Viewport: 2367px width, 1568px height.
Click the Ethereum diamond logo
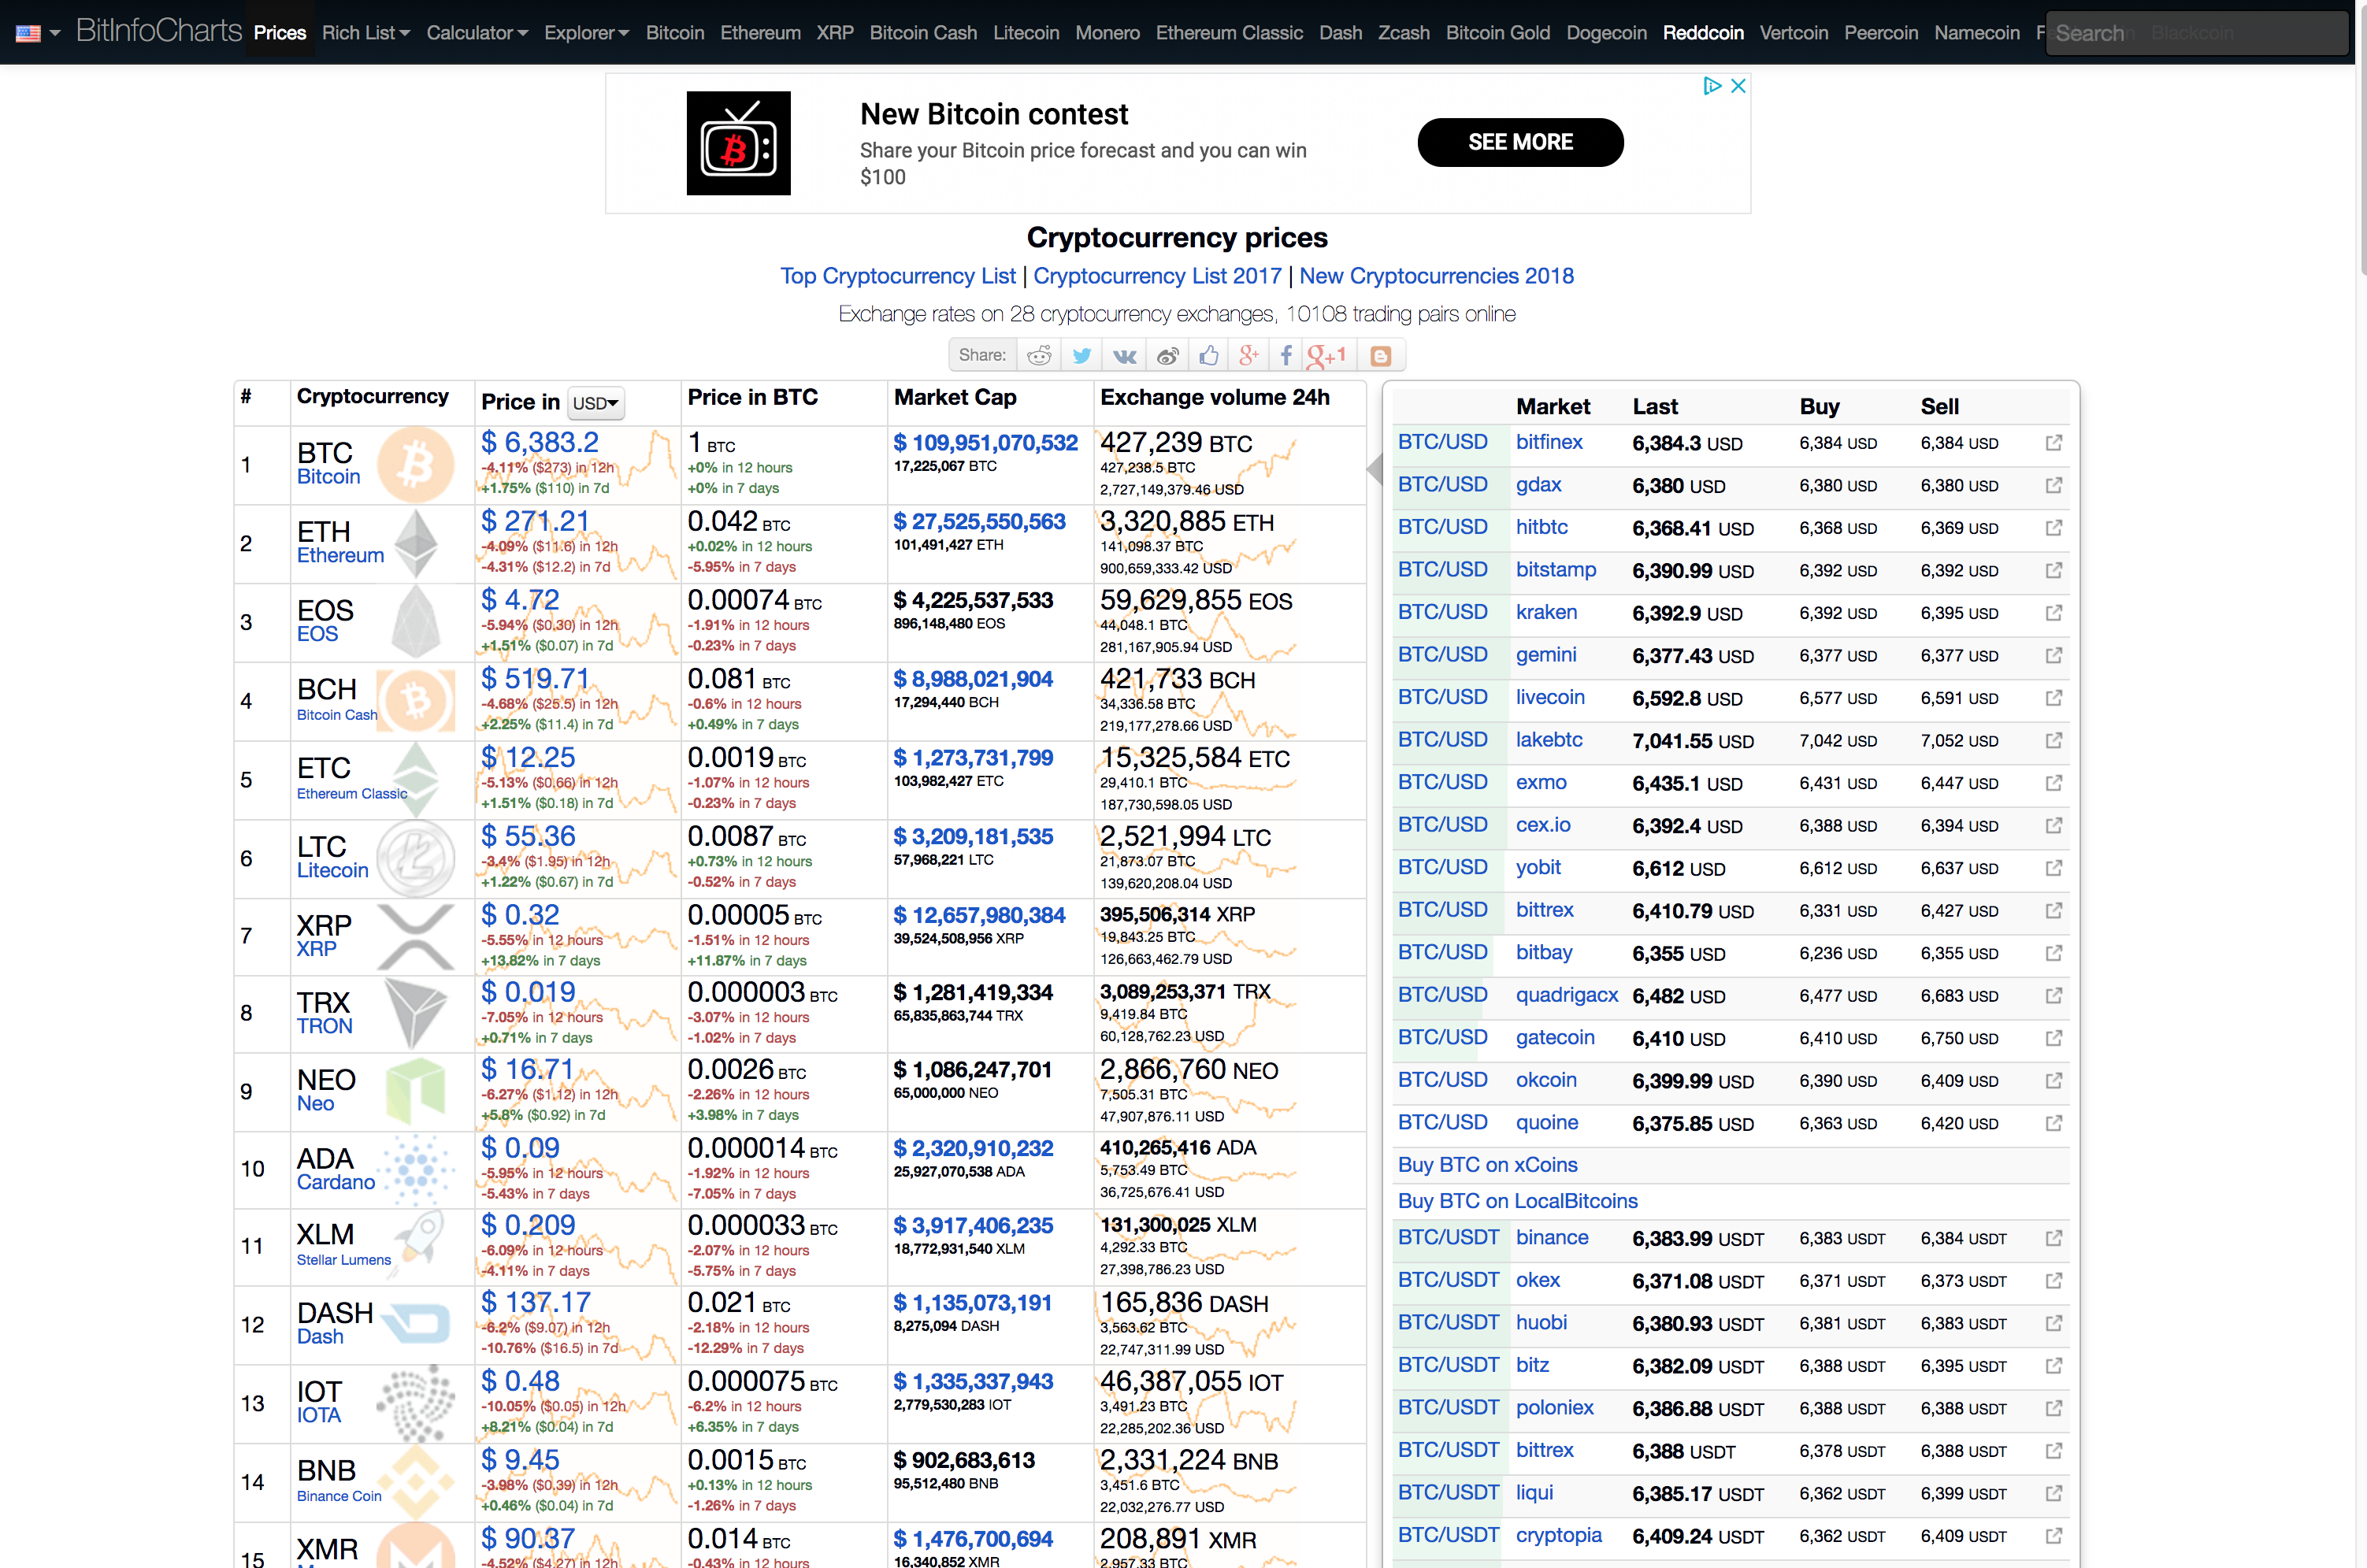[415, 544]
